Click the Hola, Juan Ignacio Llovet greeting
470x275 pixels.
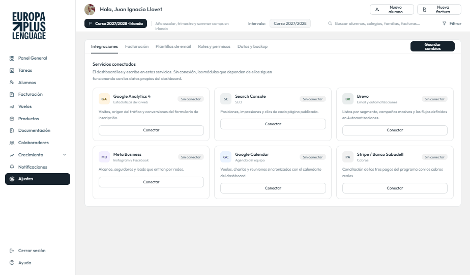click(131, 9)
